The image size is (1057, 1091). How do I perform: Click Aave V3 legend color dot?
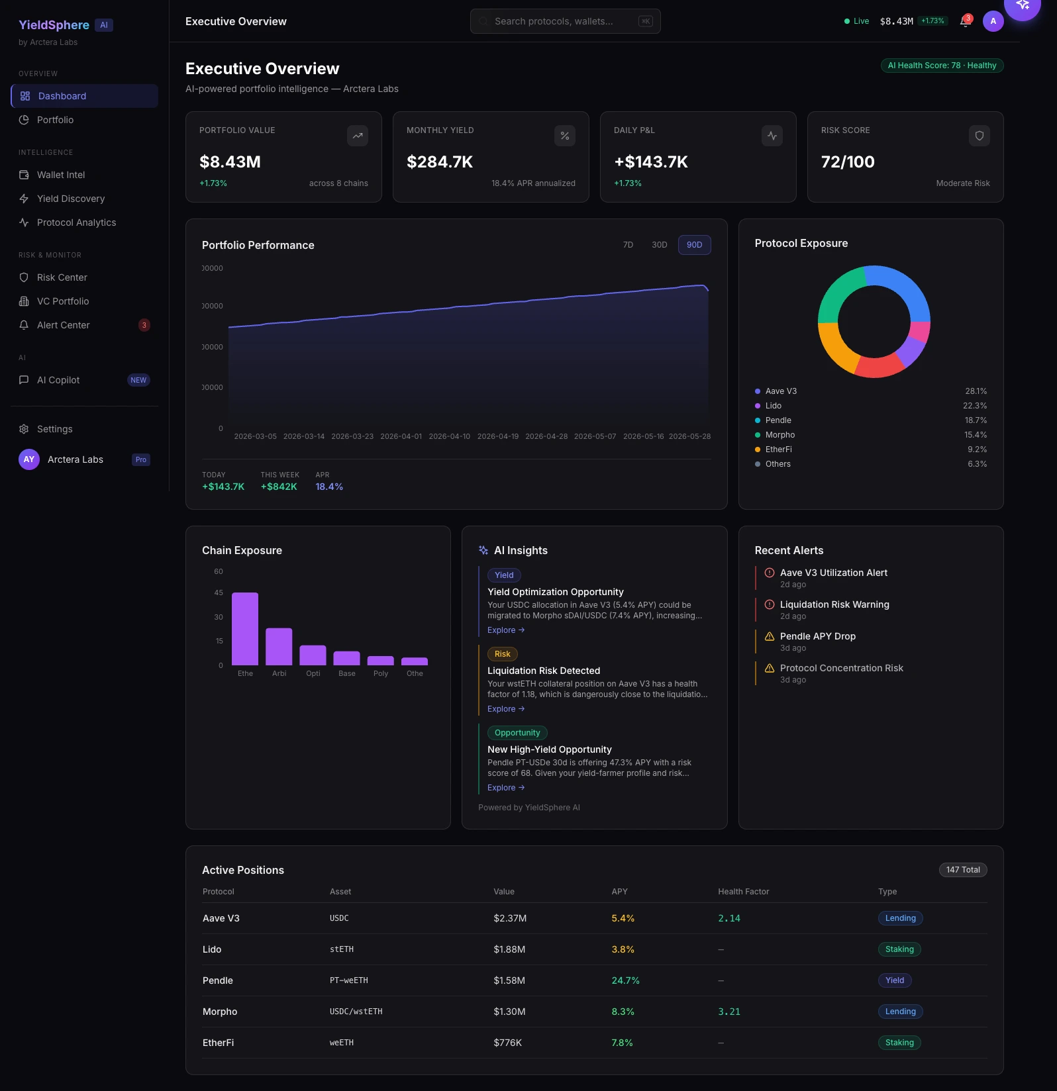tap(758, 391)
